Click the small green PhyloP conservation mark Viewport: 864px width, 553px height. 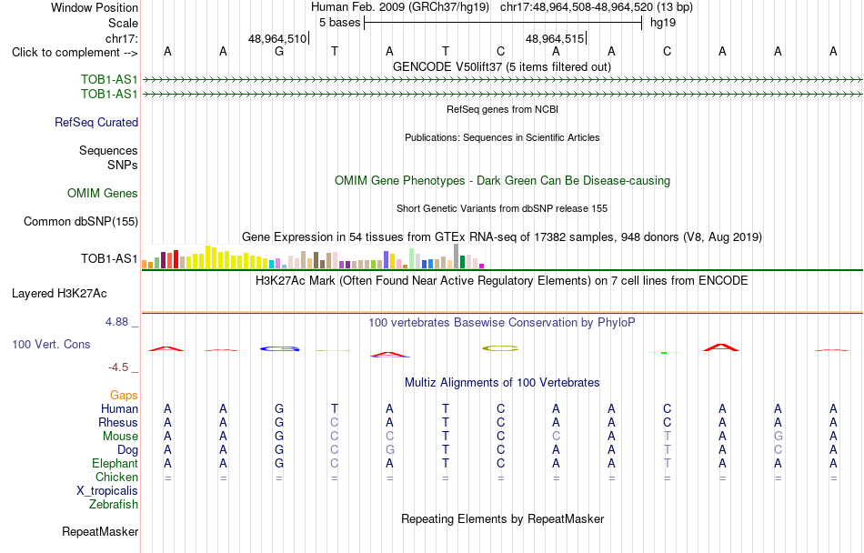(x=664, y=353)
